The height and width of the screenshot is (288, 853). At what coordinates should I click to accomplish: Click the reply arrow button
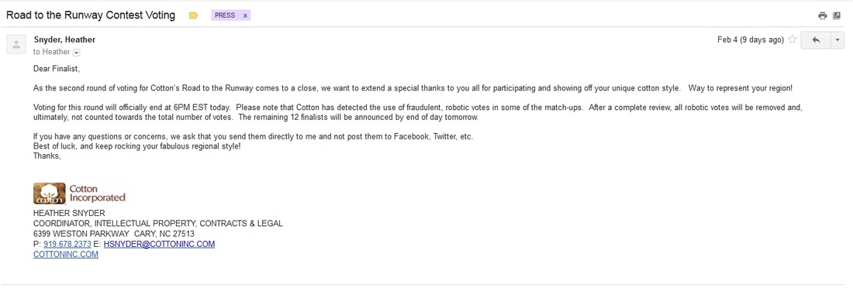[816, 40]
